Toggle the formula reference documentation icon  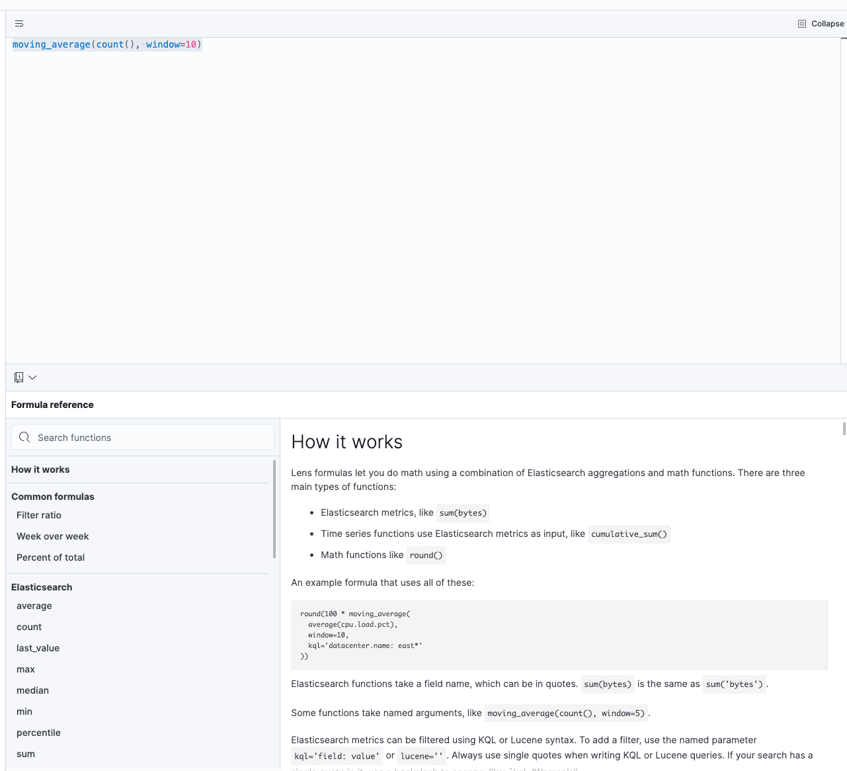click(19, 378)
